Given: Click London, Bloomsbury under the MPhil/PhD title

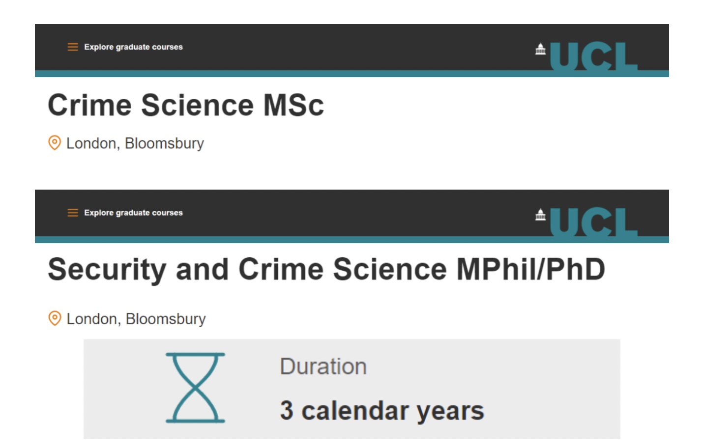Looking at the screenshot, I should pos(136,319).
